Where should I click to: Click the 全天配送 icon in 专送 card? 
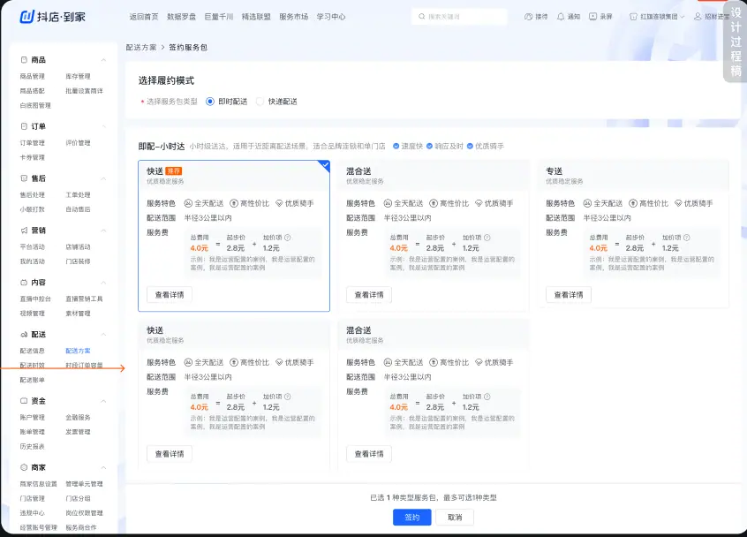click(587, 203)
